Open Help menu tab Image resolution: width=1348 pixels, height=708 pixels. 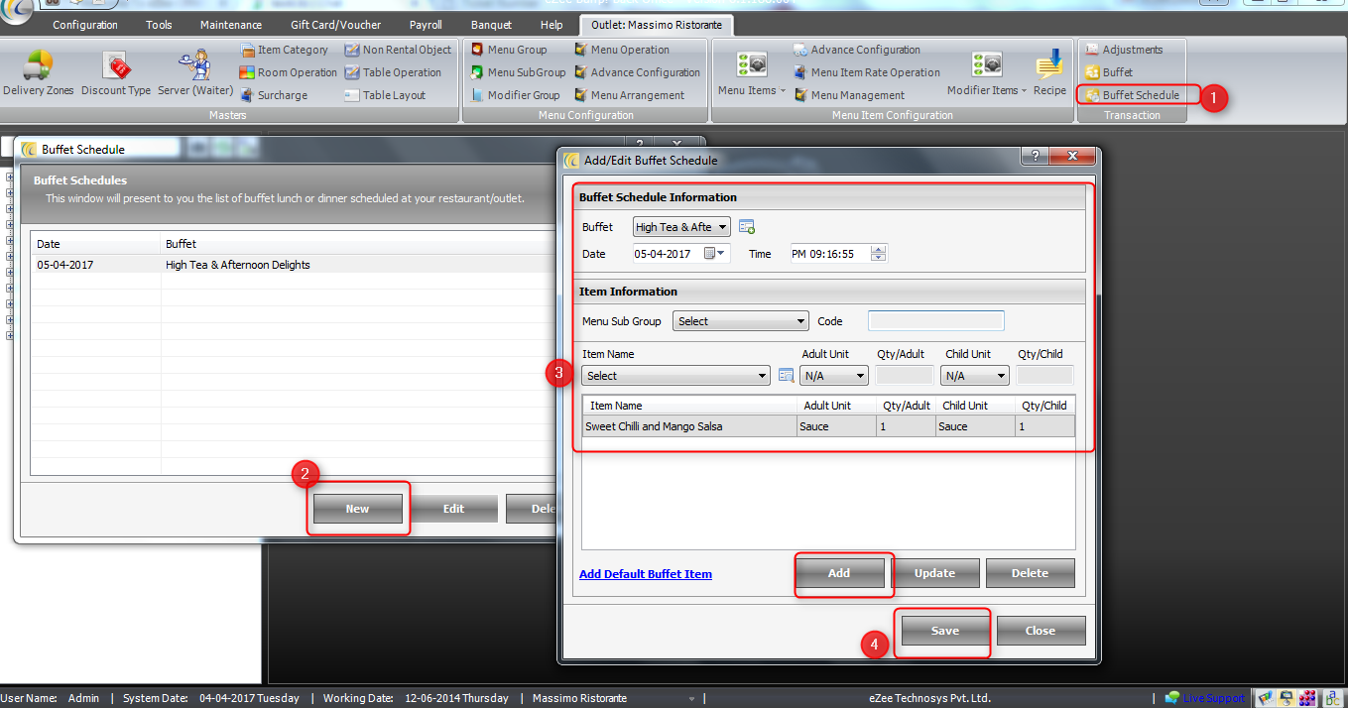[x=551, y=25]
